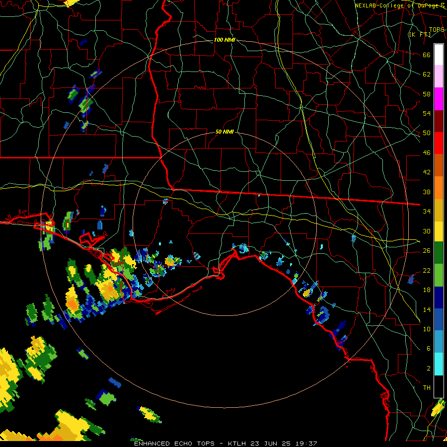Click the NEXLAB-College of DuPage credit text
Viewport: 447px width, 447px height.
coord(400,5)
